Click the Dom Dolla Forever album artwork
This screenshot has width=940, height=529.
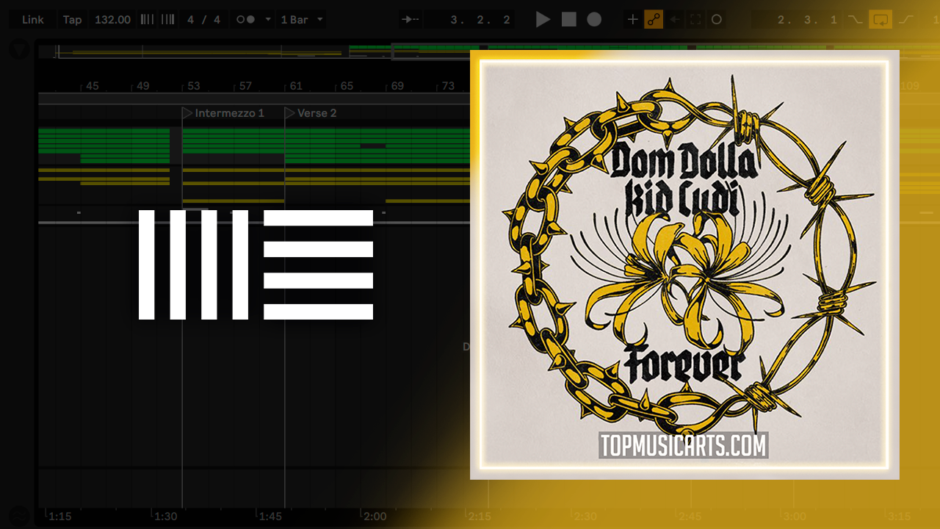684,264
